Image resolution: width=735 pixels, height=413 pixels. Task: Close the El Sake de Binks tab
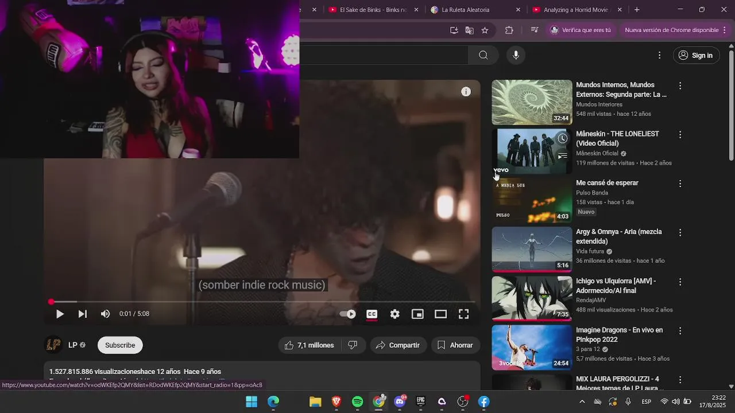416,10
